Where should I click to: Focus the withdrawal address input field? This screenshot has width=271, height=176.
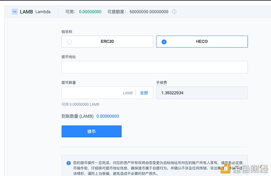[x=154, y=67]
